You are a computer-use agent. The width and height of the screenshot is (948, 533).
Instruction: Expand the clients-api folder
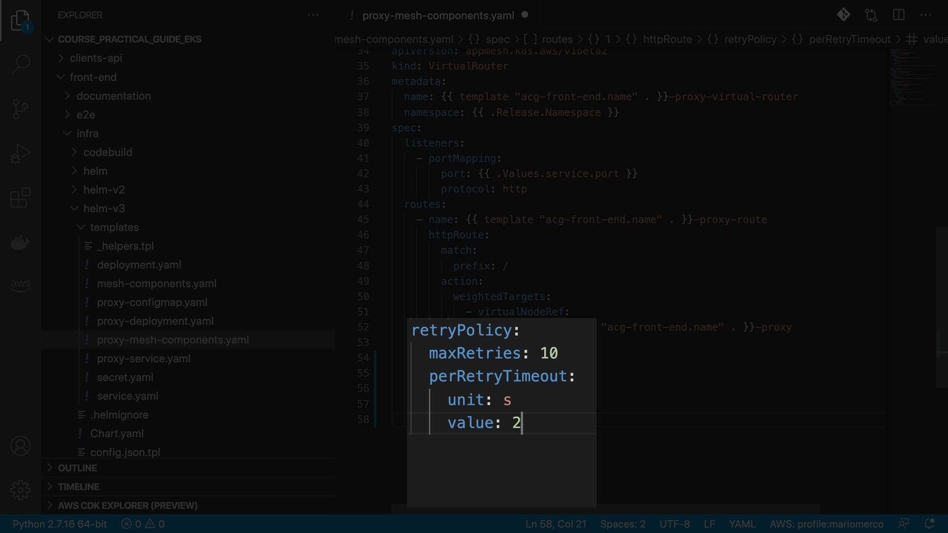pyautogui.click(x=96, y=58)
